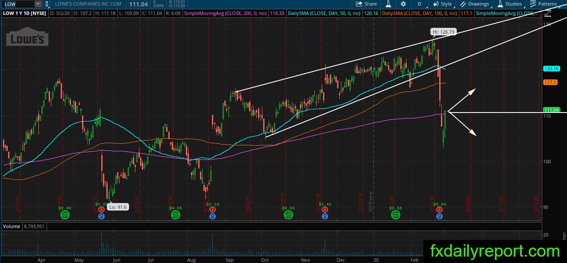Click the icon left of LOWE'S COMPANIES INC COM
Viewport: 567px width, 263px height.
point(47,4)
